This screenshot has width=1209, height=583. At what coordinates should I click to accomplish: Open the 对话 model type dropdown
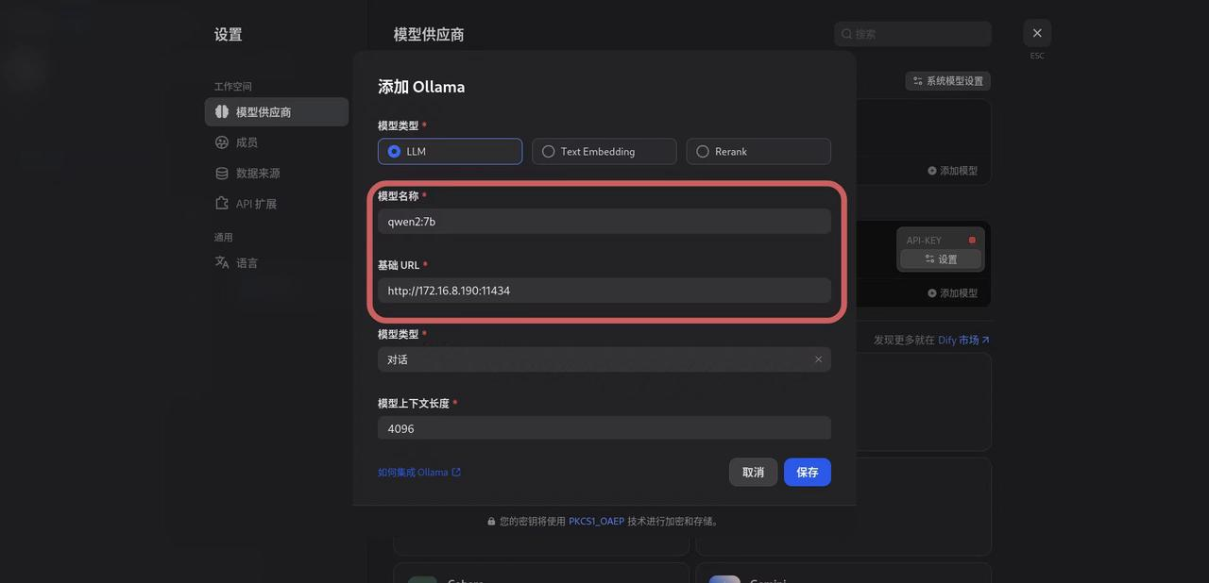tap(604, 359)
